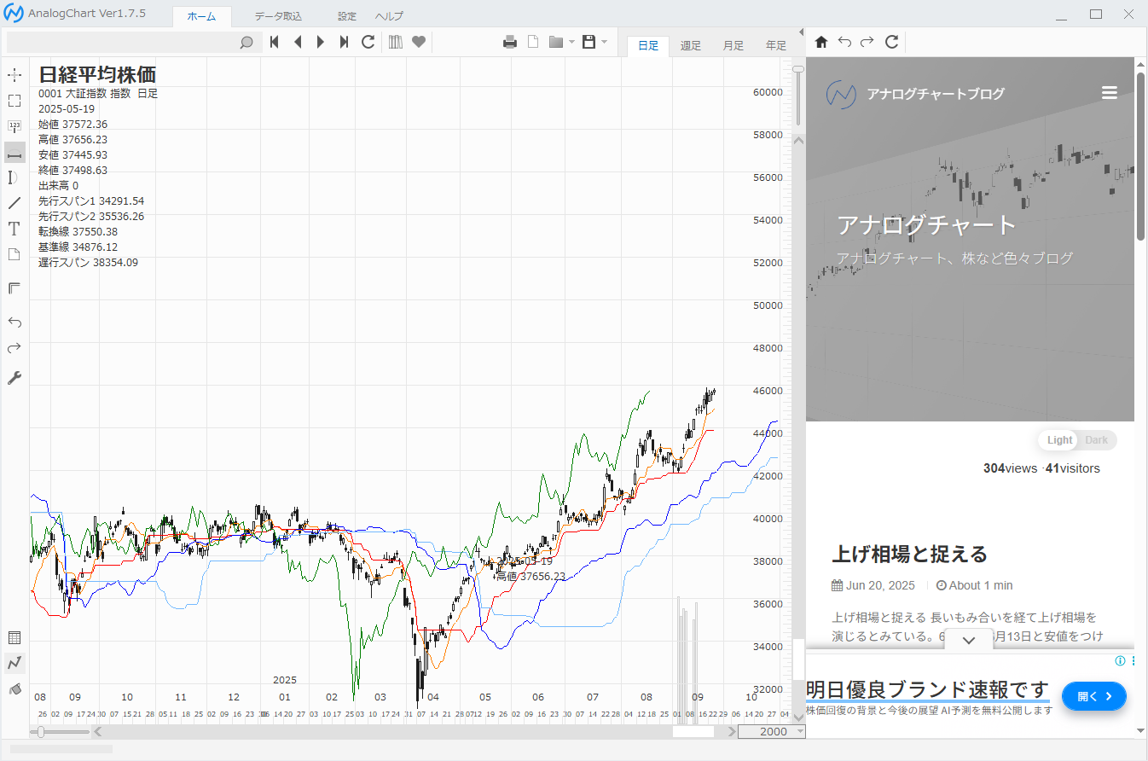Print the chart with printer icon

tap(510, 42)
